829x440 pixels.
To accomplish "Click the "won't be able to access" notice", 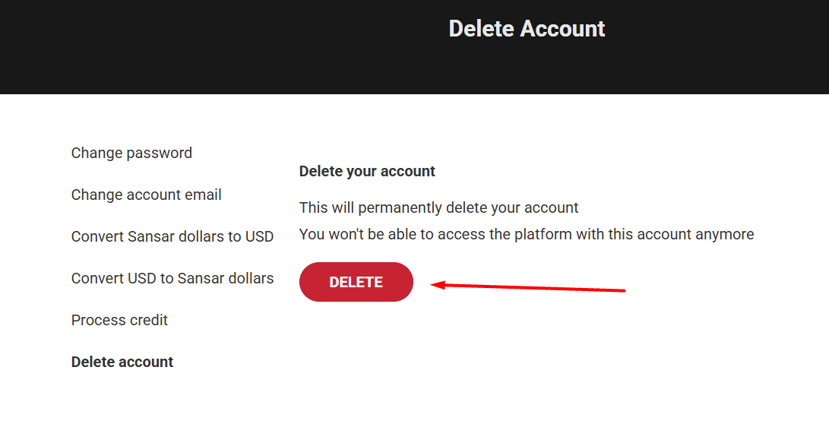I will point(526,234).
